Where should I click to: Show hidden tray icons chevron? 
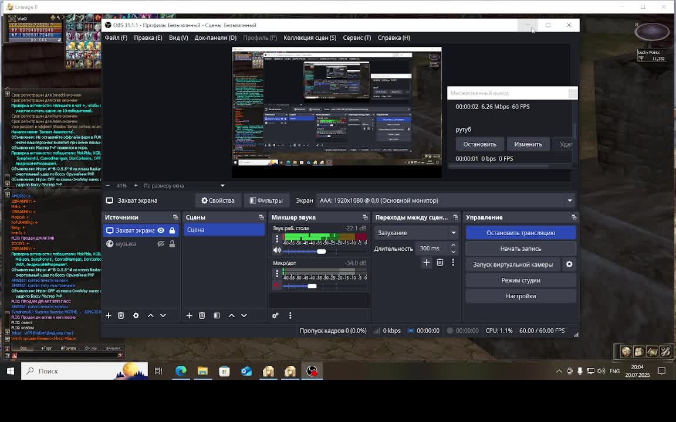pyautogui.click(x=559, y=371)
